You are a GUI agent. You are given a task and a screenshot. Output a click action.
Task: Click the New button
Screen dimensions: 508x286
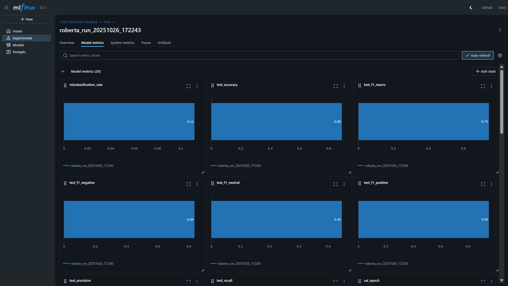click(x=27, y=19)
